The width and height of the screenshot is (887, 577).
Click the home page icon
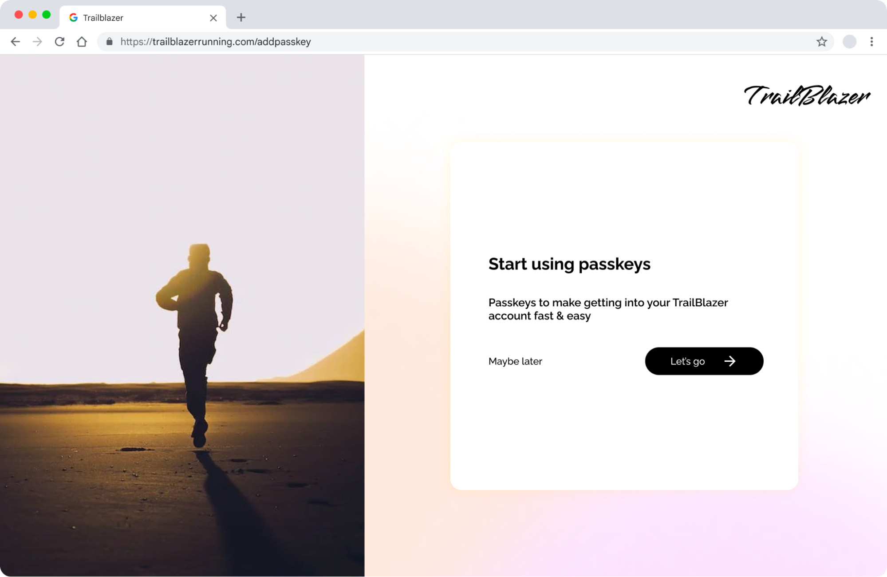point(82,41)
